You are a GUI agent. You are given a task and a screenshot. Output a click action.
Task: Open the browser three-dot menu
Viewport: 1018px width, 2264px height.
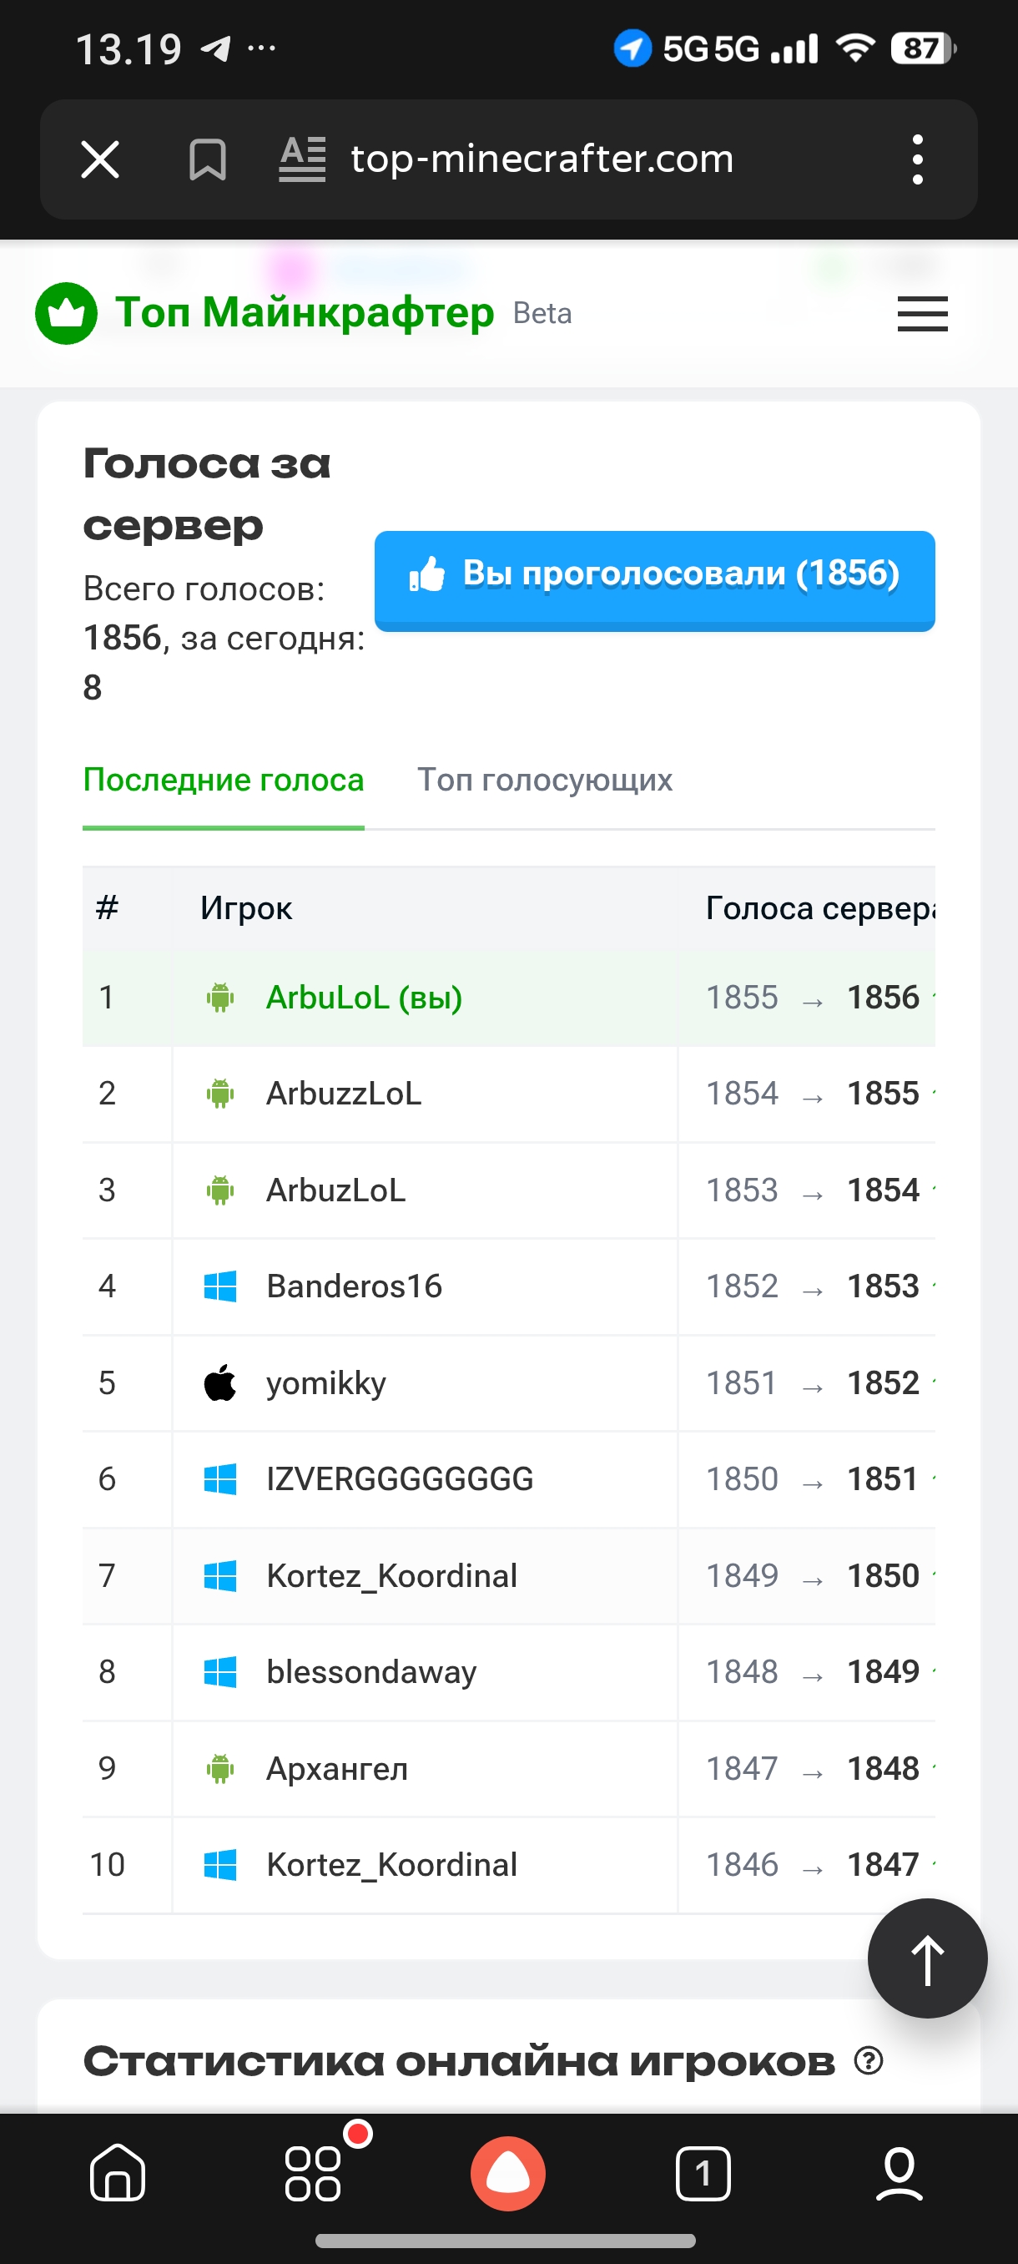917,159
